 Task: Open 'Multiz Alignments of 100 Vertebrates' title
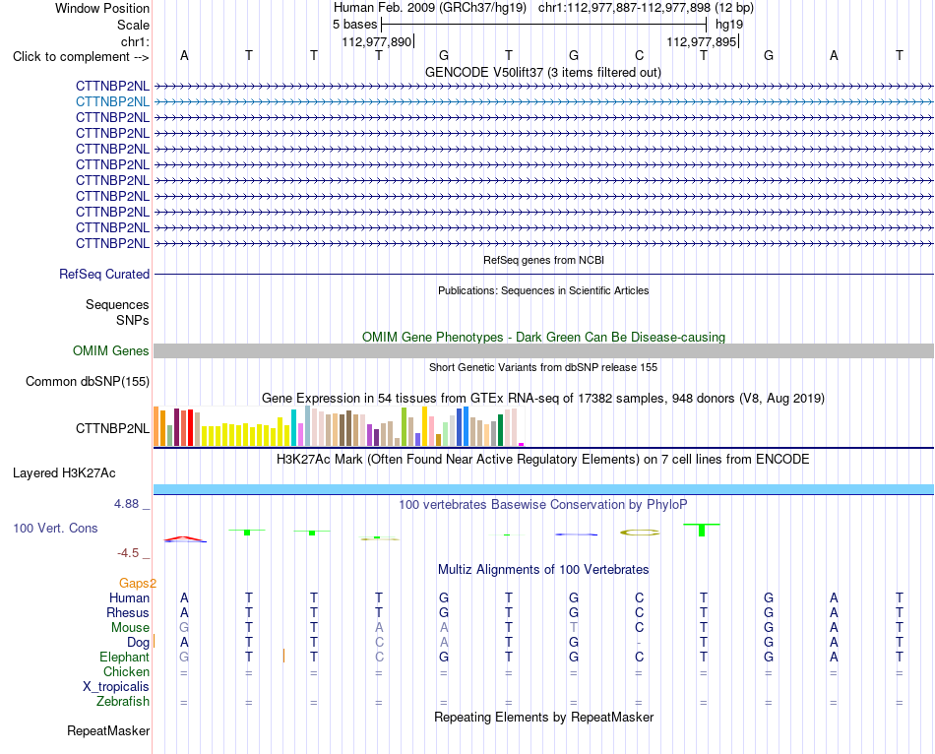click(543, 570)
